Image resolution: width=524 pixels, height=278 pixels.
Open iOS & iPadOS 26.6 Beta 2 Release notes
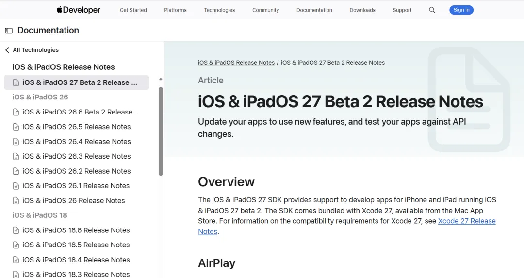pos(81,112)
